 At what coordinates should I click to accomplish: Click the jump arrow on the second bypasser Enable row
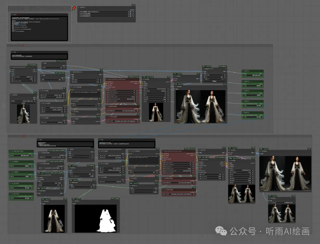coord(133,14)
